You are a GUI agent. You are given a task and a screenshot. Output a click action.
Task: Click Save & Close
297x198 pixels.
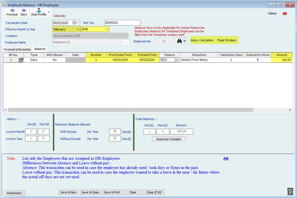coord(90,192)
